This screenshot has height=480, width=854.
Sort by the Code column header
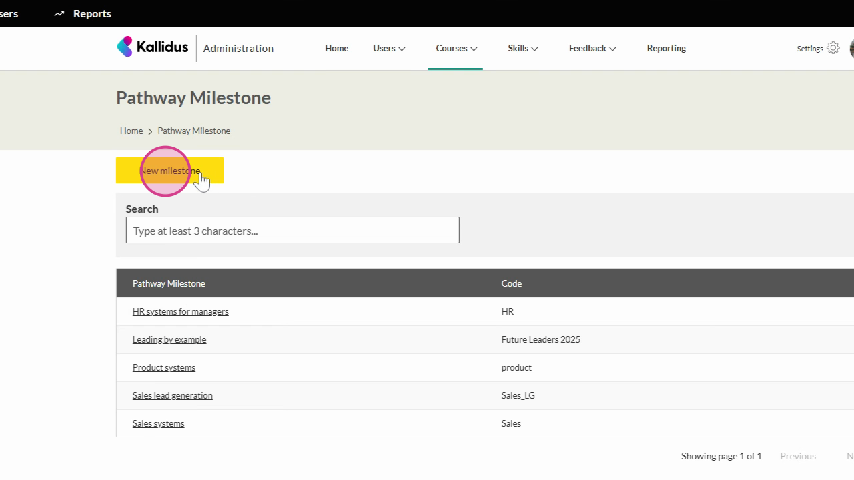click(x=511, y=283)
